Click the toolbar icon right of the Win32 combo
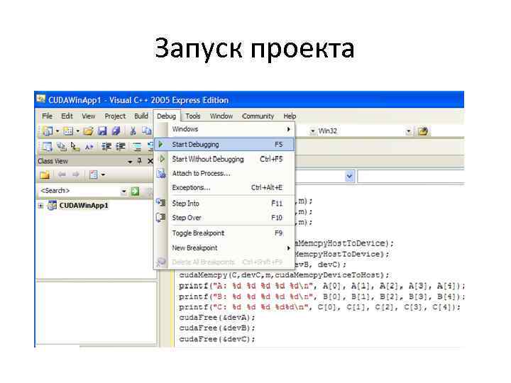The image size is (511, 383). coord(423,131)
